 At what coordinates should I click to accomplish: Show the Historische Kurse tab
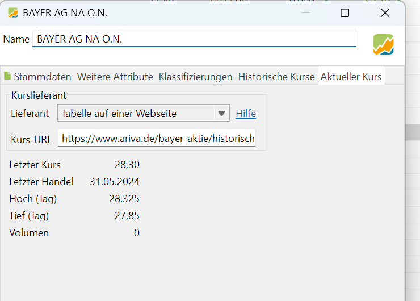click(x=276, y=77)
